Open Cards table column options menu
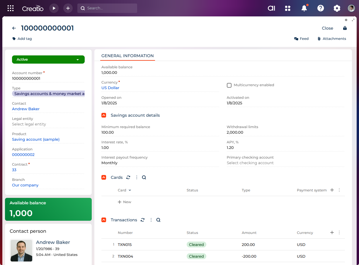This screenshot has width=359, height=265. [x=339, y=190]
